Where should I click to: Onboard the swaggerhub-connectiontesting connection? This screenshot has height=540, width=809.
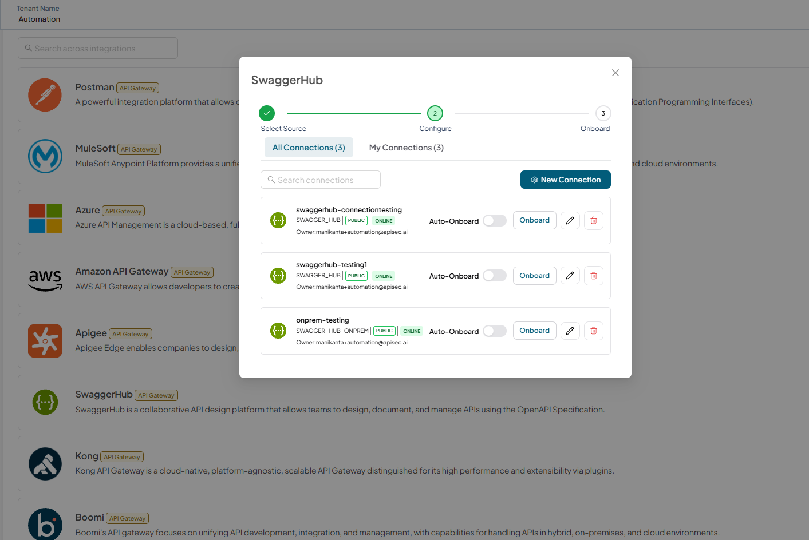point(535,220)
